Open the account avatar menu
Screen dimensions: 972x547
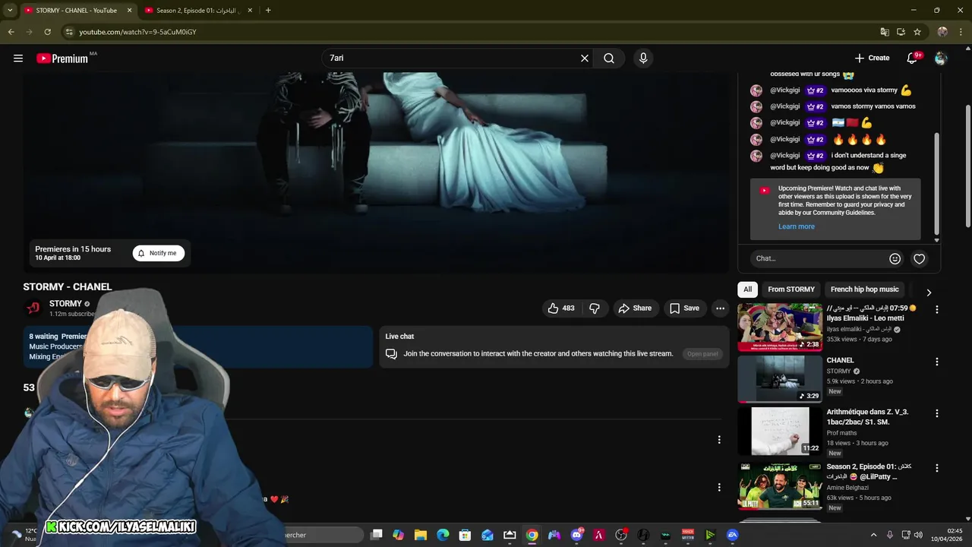point(941,58)
